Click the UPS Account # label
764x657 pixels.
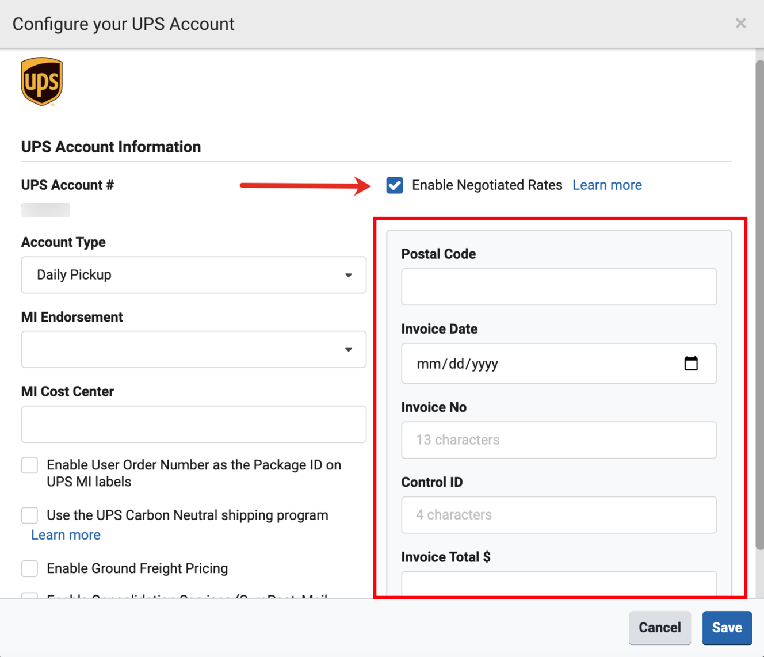(x=68, y=185)
